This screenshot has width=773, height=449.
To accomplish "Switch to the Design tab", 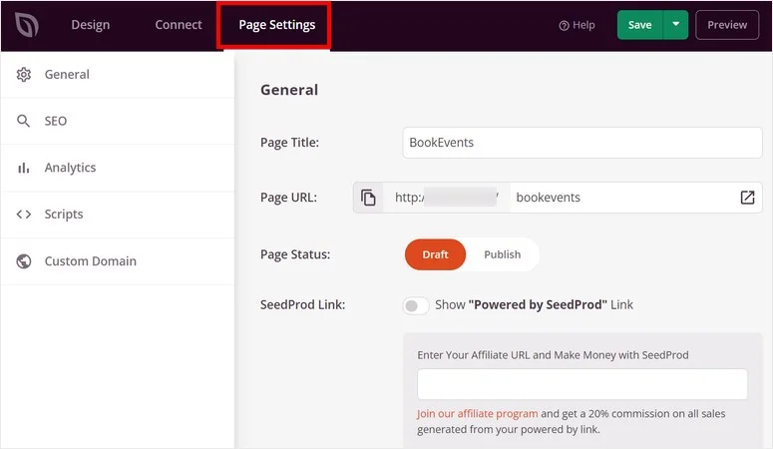I will [x=91, y=25].
